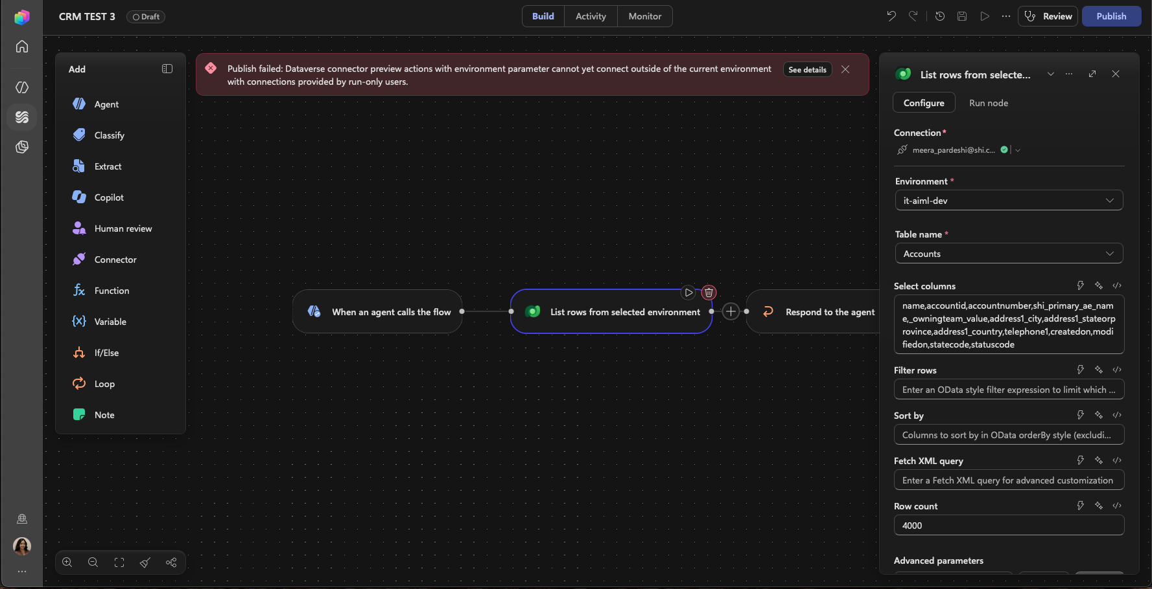Add a Copilot node

[x=121, y=197]
